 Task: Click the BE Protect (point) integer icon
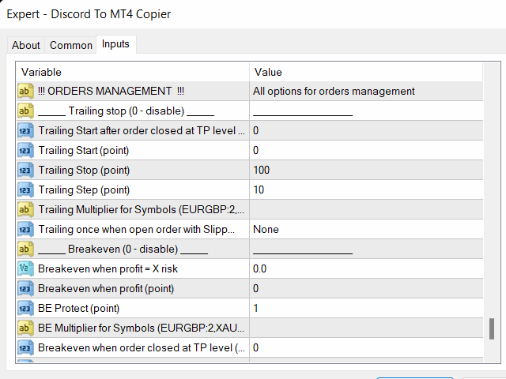point(25,309)
